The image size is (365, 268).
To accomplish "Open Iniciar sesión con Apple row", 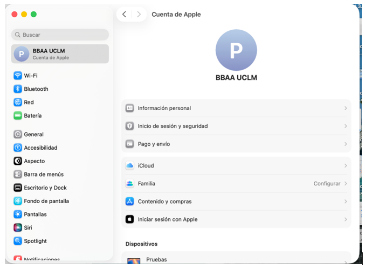I will click(x=168, y=219).
